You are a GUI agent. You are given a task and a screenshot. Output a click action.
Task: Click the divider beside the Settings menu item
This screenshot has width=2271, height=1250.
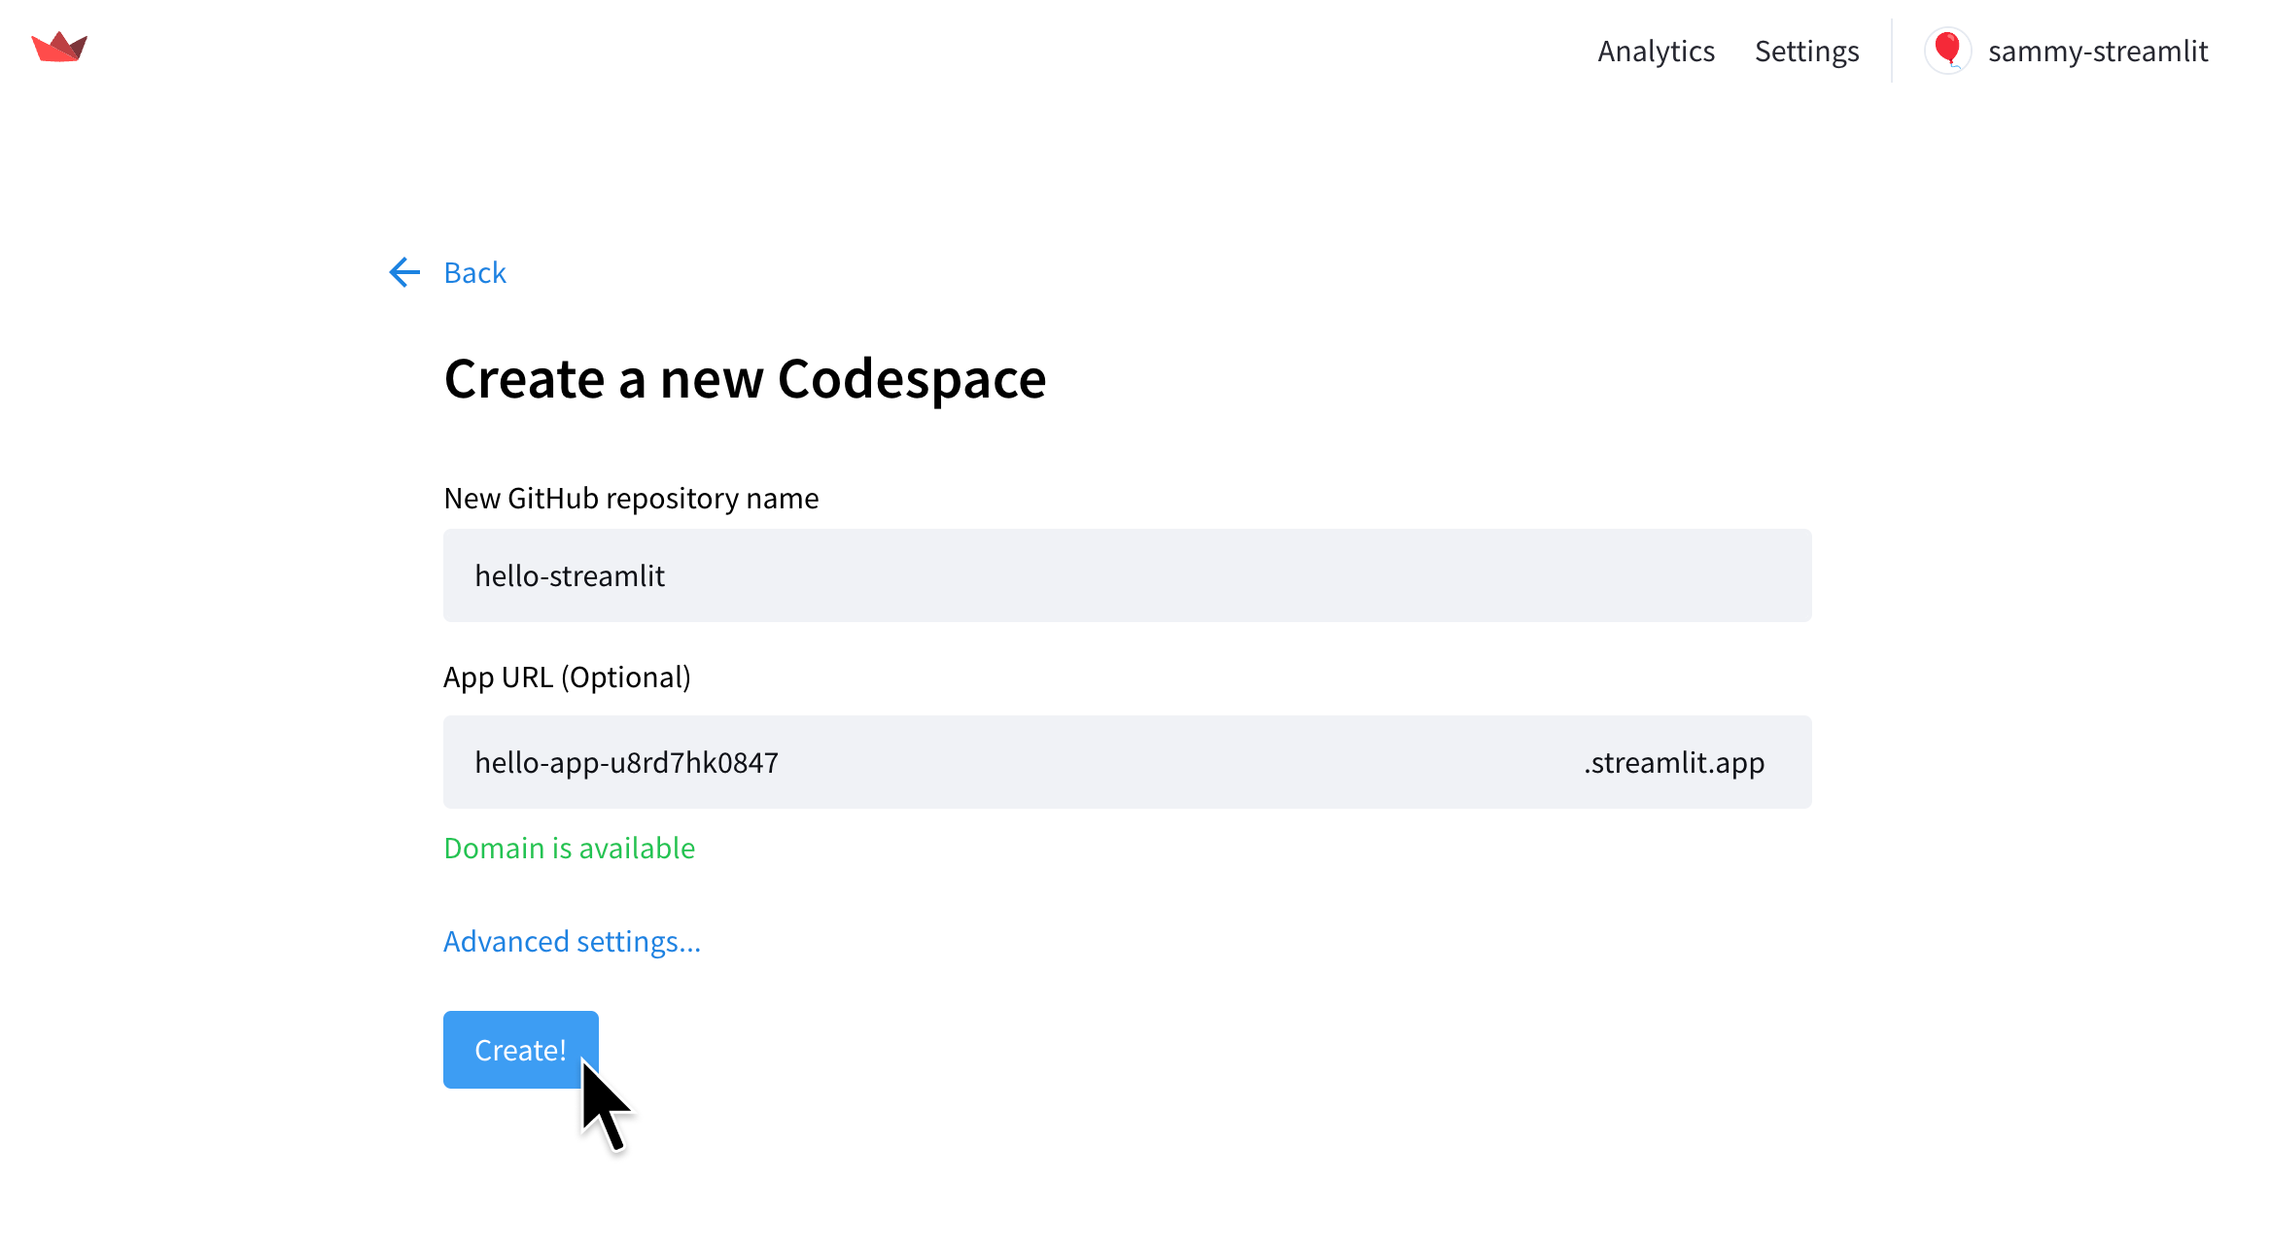click(x=1892, y=51)
